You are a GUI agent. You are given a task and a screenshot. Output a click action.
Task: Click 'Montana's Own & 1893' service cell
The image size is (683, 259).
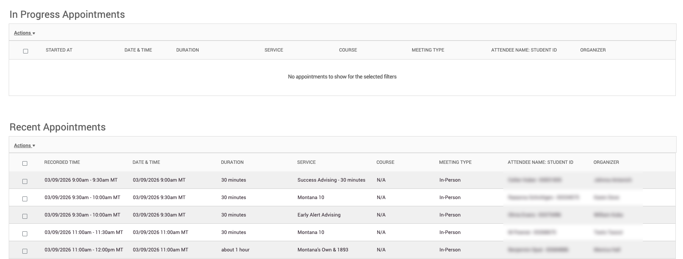[x=323, y=250]
